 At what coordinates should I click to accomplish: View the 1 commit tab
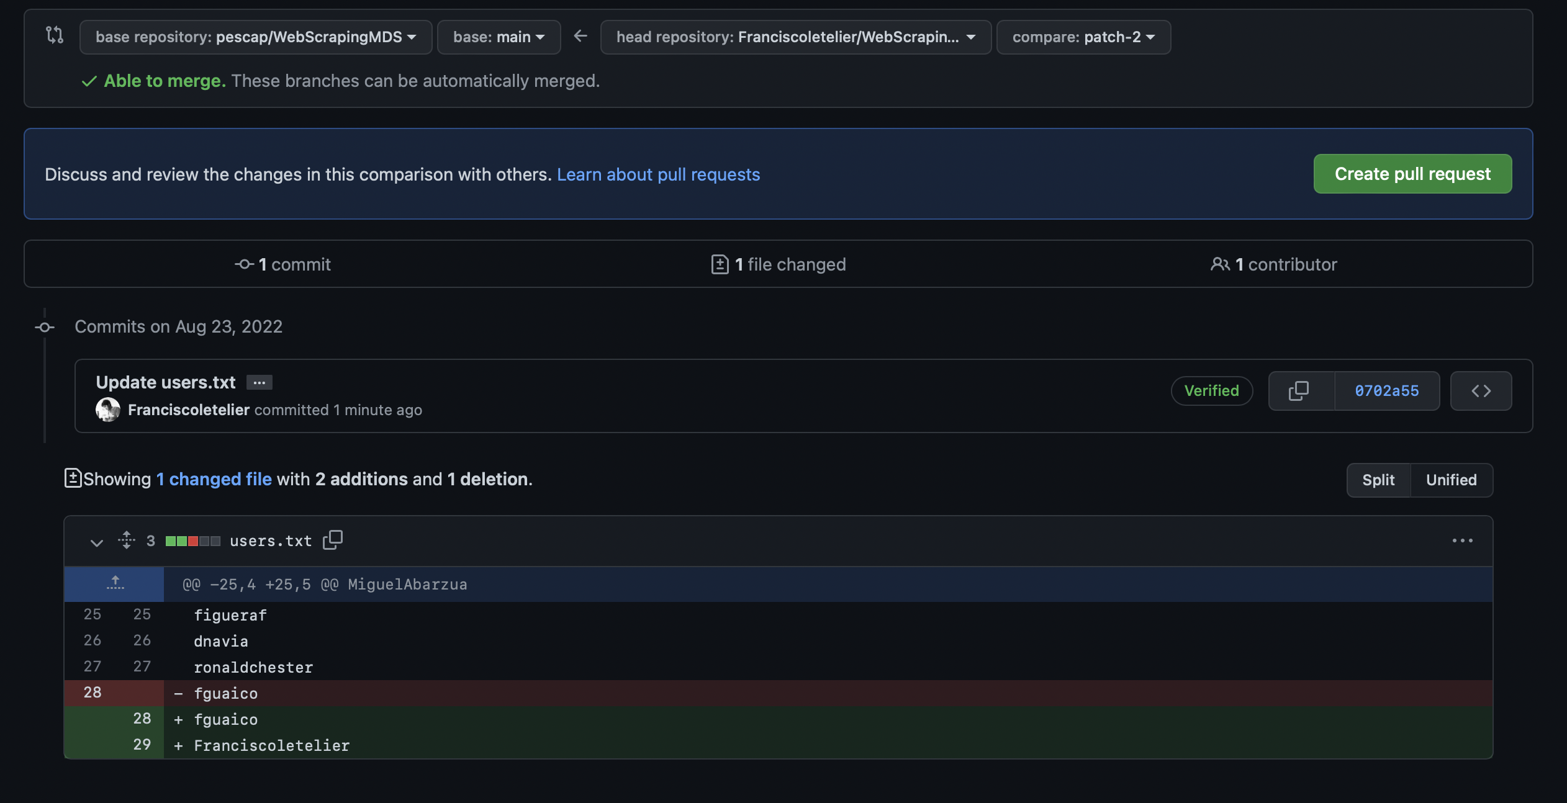[284, 264]
